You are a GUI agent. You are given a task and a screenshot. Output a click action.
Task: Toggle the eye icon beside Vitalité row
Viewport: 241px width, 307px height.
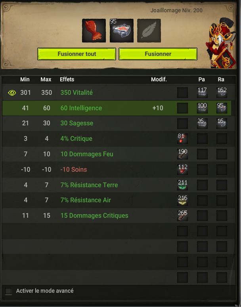point(12,92)
